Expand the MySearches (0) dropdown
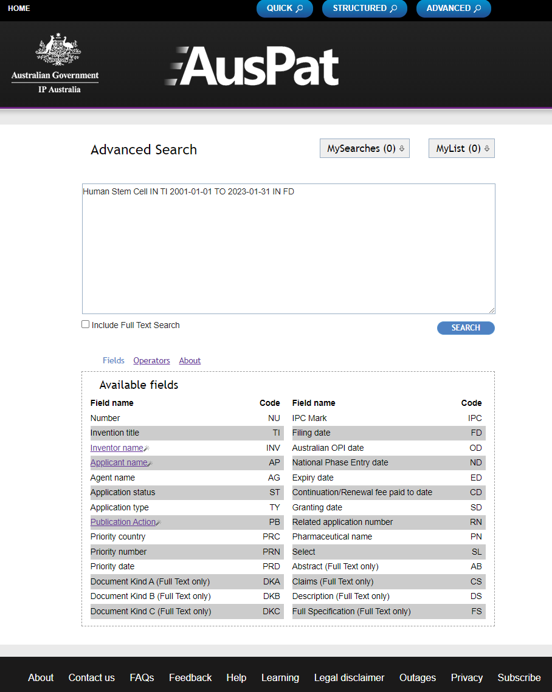The height and width of the screenshot is (692, 552). (x=365, y=148)
